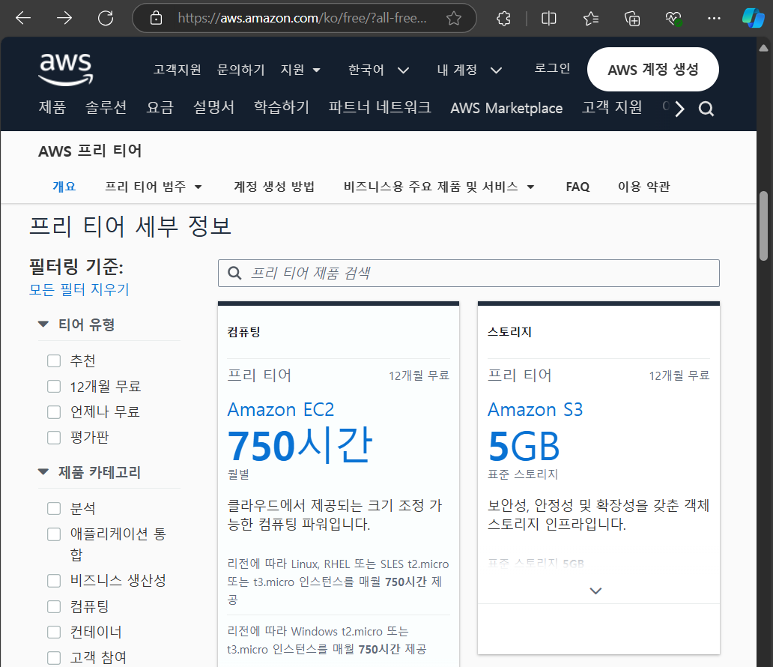Check the 언제나 무료 filter checkbox
The height and width of the screenshot is (667, 773).
click(x=54, y=412)
